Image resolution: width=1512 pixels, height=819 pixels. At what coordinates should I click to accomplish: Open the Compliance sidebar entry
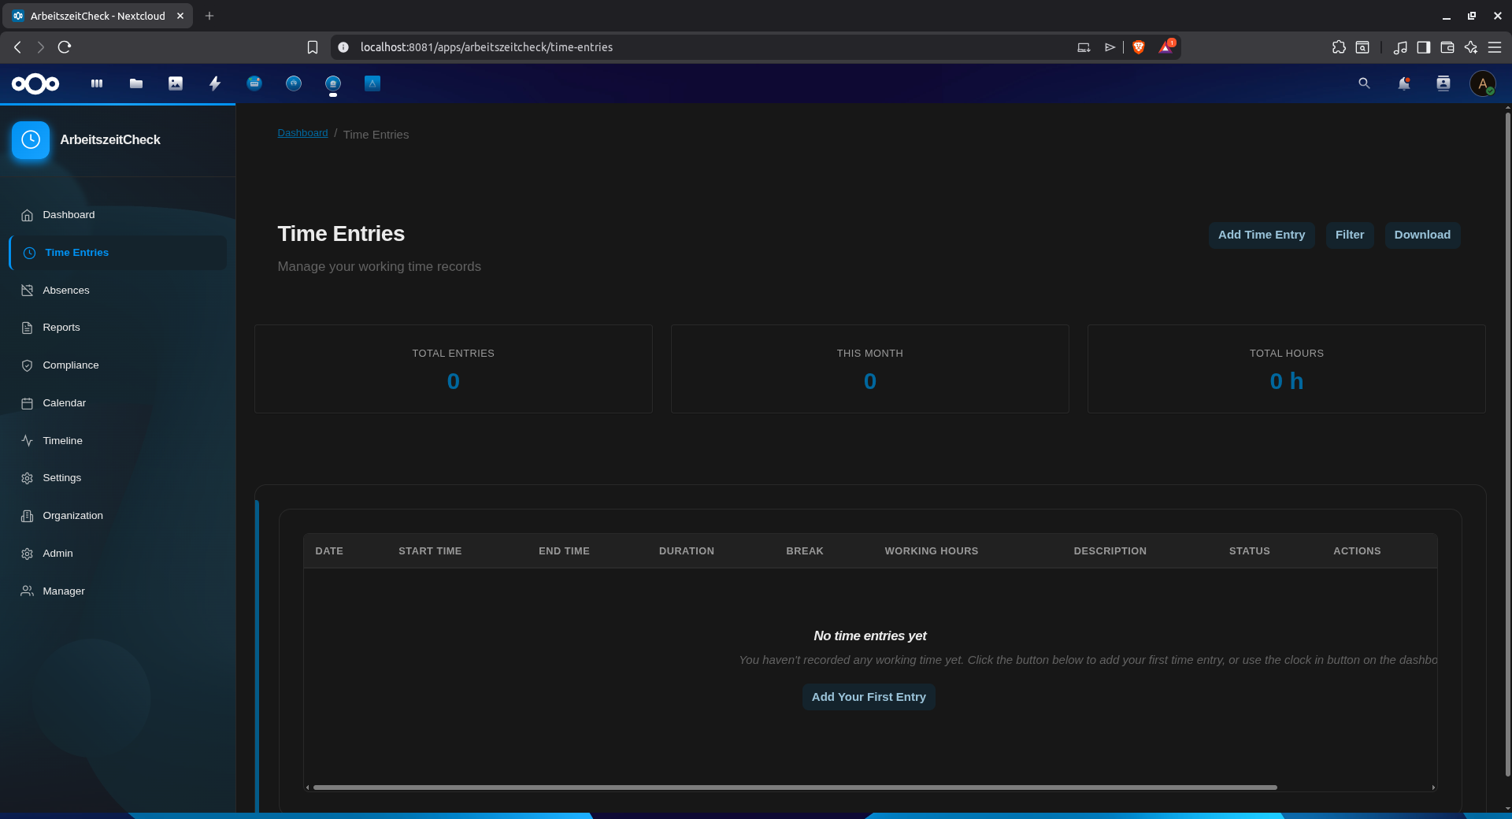[71, 365]
